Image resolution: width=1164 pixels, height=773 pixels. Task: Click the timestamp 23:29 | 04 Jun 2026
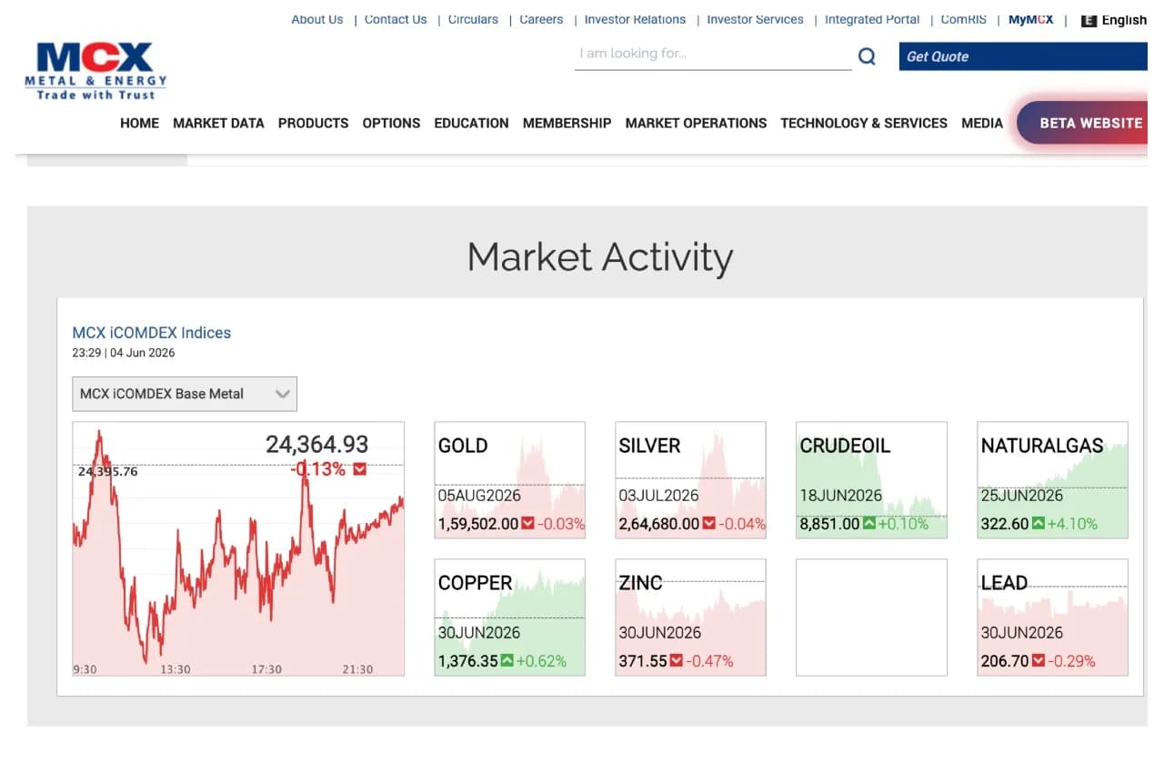[x=124, y=353]
